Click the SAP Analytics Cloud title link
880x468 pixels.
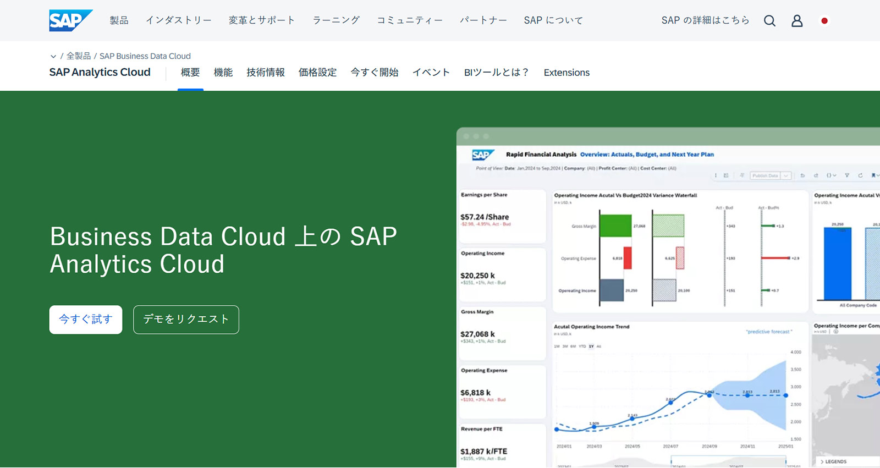[x=100, y=72]
